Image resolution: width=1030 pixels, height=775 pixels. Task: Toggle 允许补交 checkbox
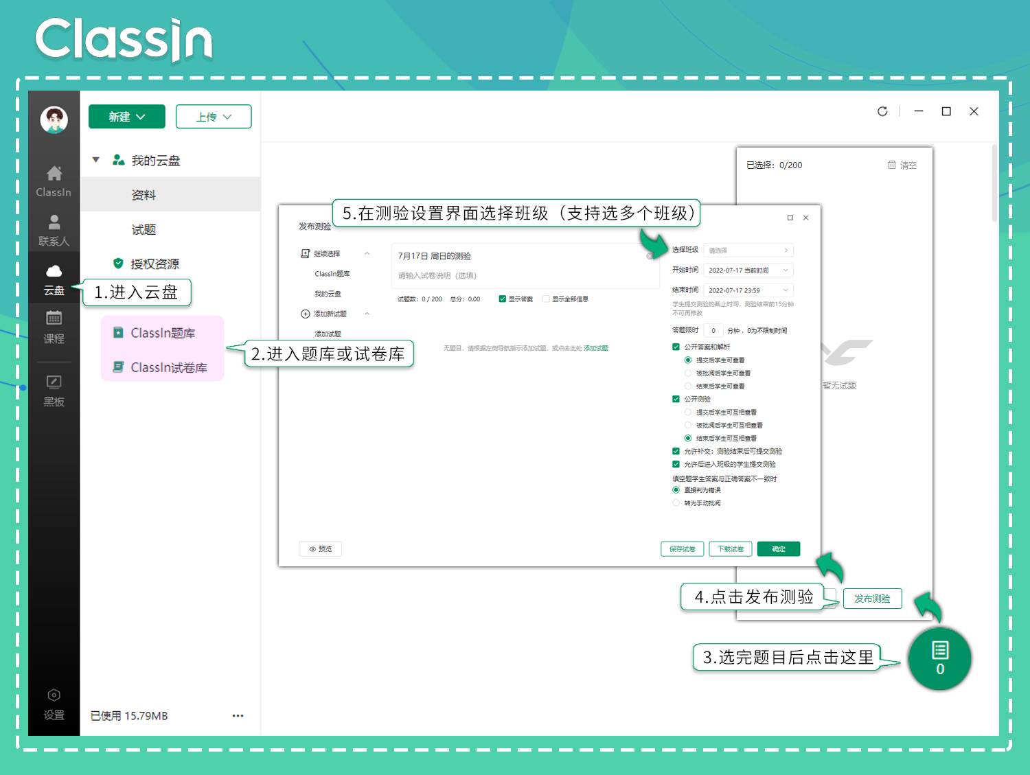[676, 451]
